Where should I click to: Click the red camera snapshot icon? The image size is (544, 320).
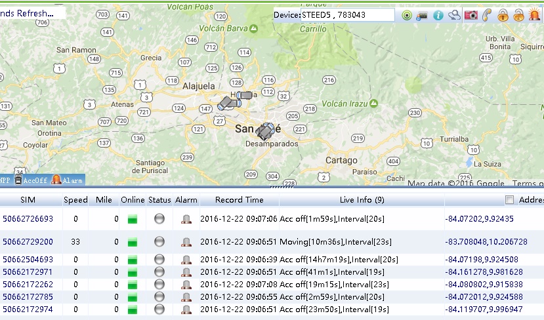tap(471, 15)
